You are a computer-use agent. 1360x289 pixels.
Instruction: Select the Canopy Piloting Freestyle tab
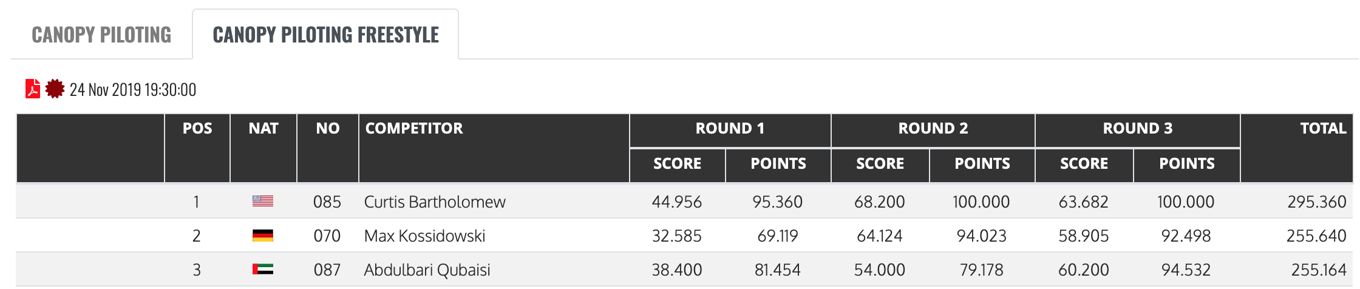(x=325, y=35)
